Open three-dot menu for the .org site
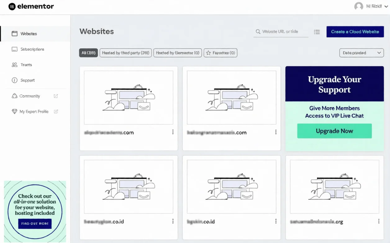 (379, 221)
